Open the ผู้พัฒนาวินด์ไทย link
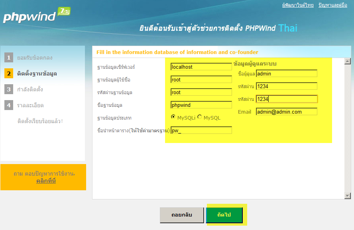The image size is (354, 230). pyautogui.click(x=298, y=5)
